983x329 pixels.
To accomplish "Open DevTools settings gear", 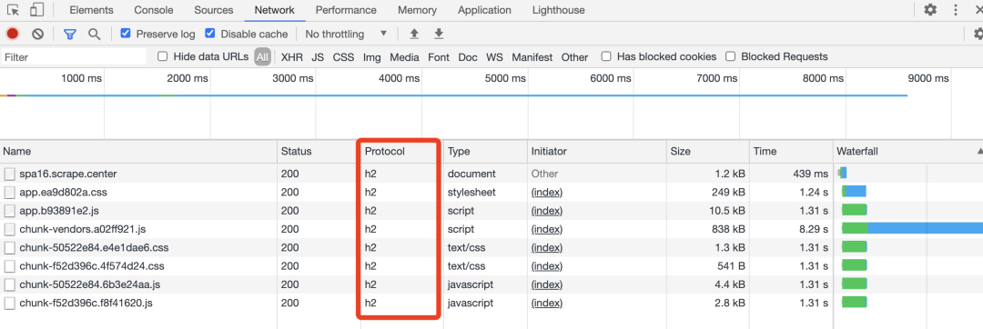I will pyautogui.click(x=930, y=10).
